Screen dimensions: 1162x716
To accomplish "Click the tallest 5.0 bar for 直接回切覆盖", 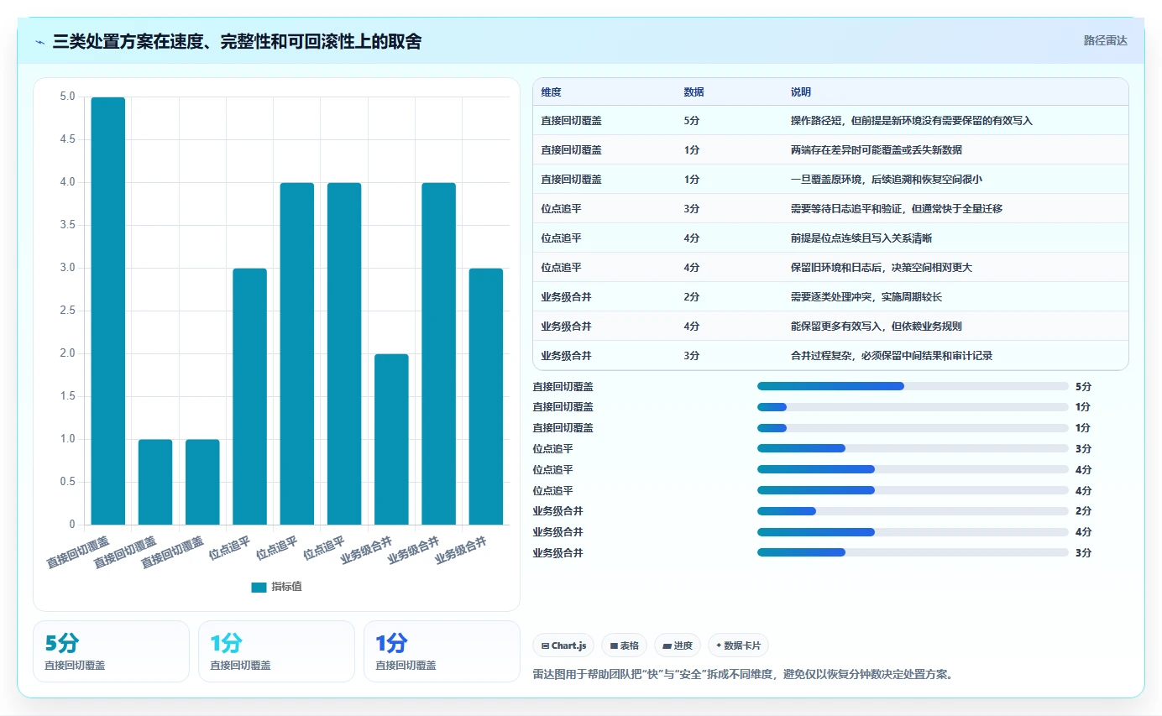I will pos(108,311).
